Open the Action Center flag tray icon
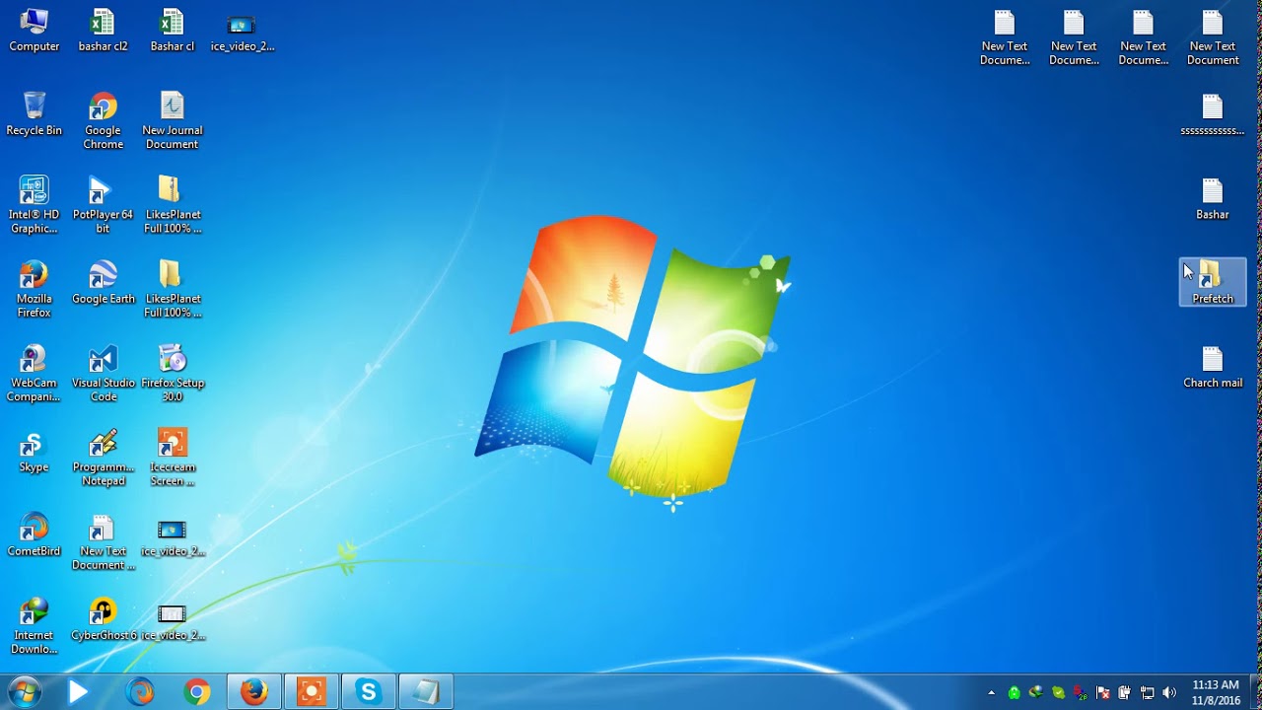1262x710 pixels. [1103, 693]
